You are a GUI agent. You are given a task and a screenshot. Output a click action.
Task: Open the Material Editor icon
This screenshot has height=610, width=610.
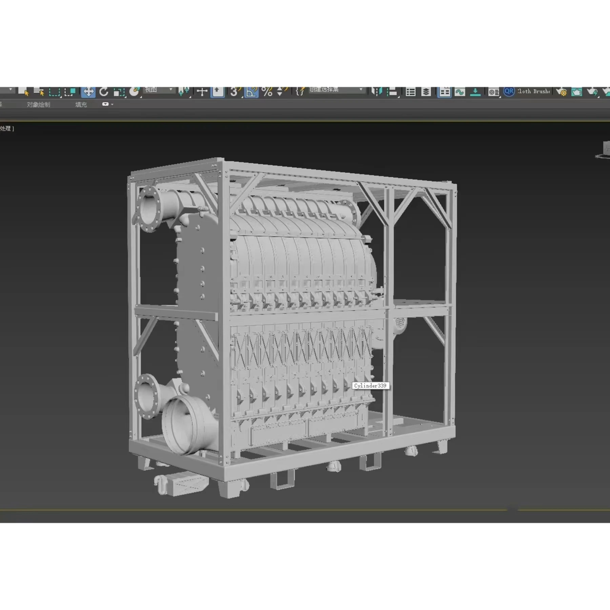coord(493,92)
